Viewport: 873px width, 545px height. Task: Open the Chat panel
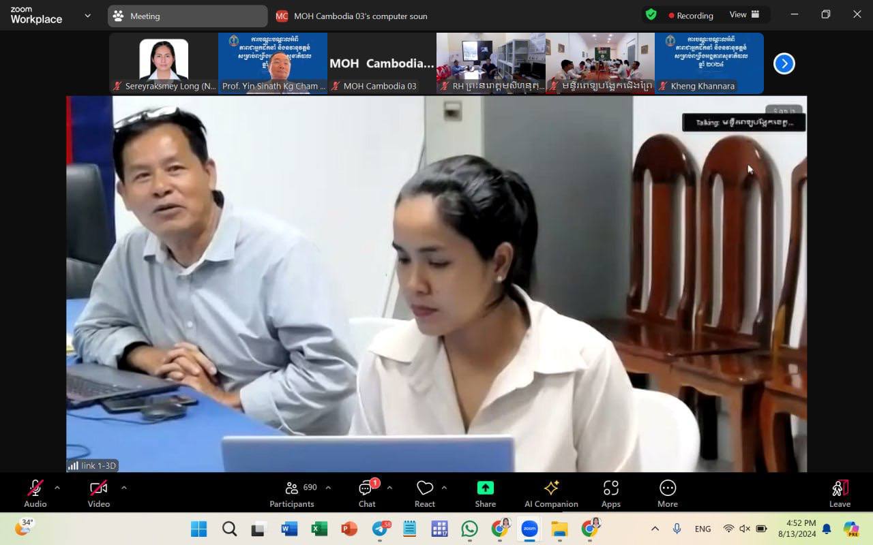367,493
